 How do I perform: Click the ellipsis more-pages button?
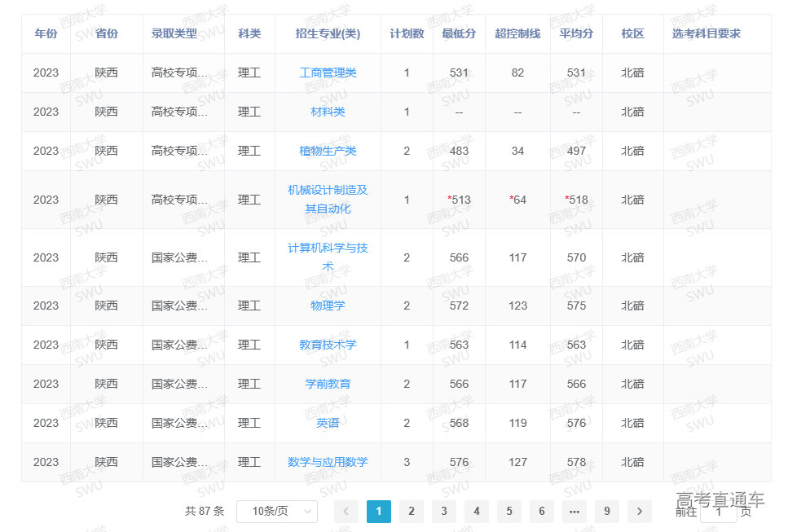point(574,512)
